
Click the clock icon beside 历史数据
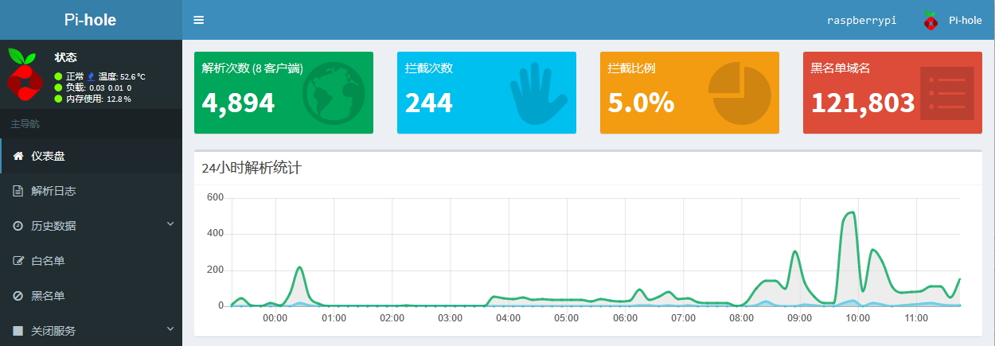[x=18, y=226]
